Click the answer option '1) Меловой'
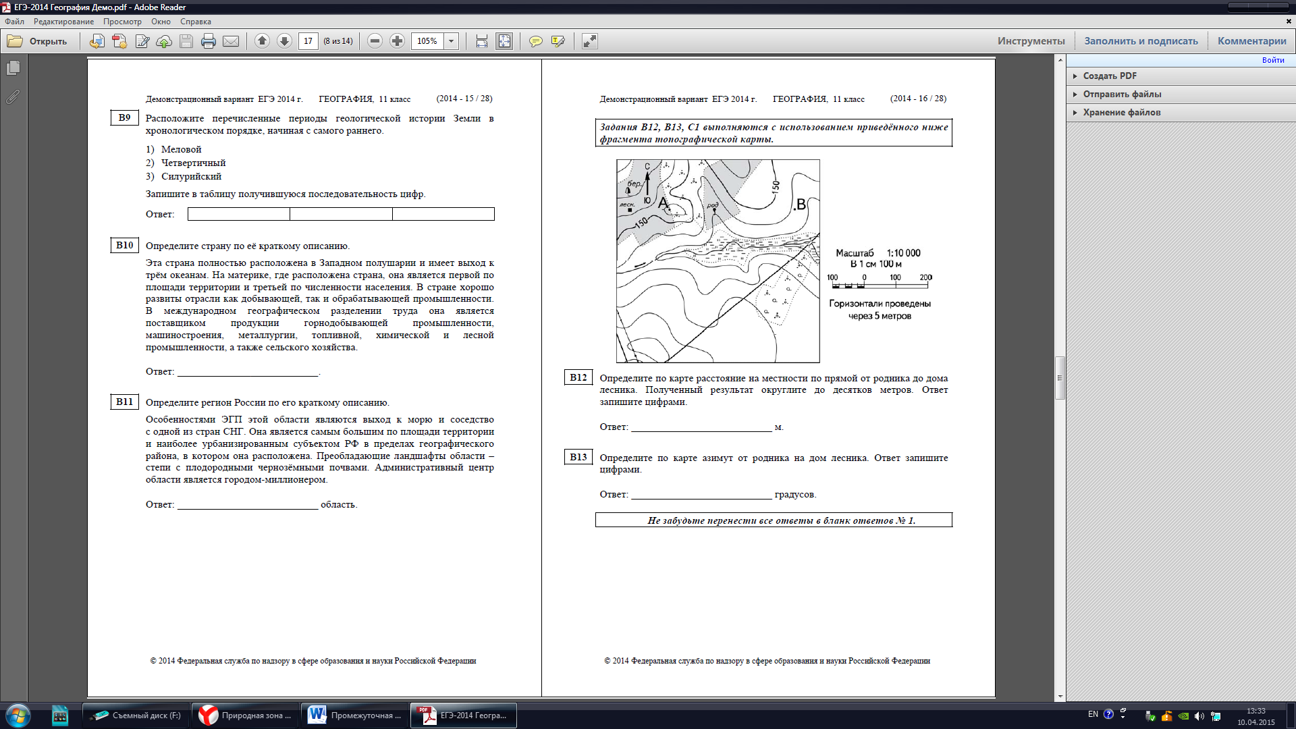This screenshot has width=1296, height=729. [x=173, y=149]
